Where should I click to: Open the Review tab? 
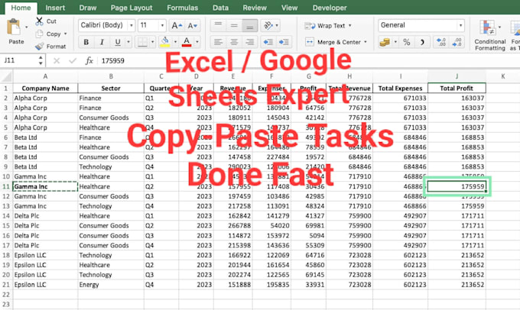[255, 8]
